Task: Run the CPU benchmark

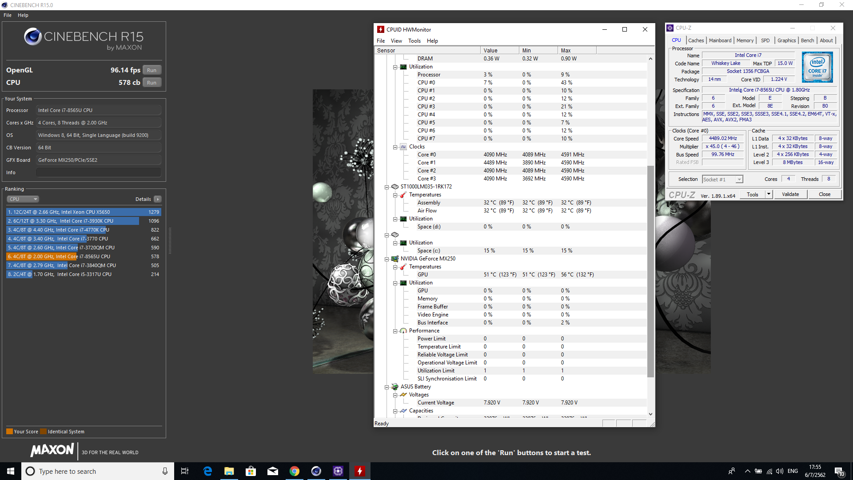Action: 152,83
